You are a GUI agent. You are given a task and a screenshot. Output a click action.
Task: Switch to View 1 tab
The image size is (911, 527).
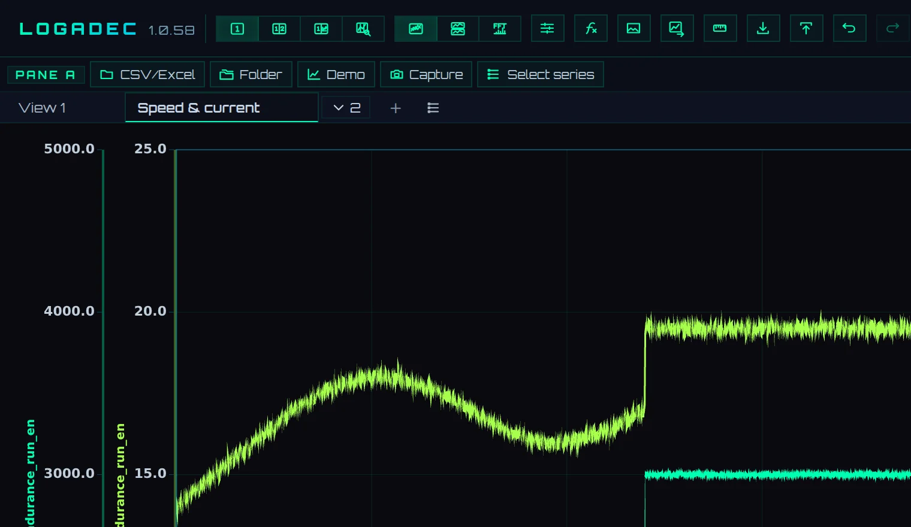point(42,108)
